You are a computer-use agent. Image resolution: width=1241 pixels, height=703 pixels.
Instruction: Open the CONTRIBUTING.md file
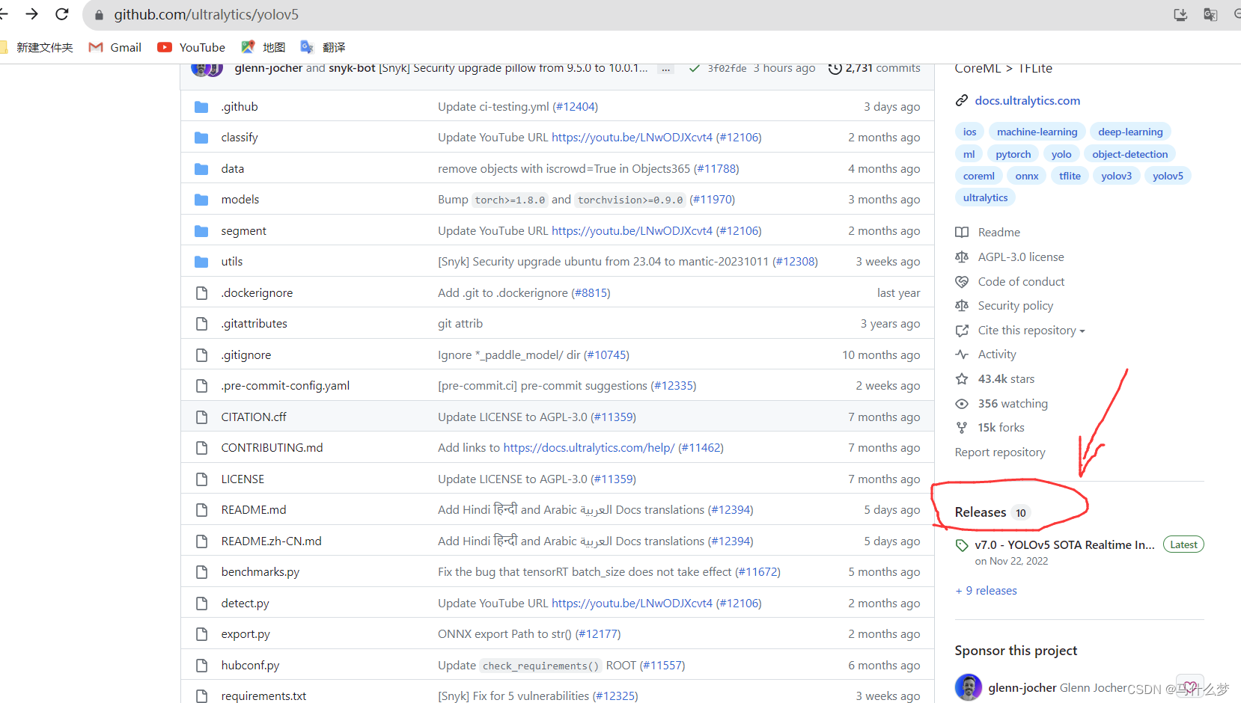272,448
